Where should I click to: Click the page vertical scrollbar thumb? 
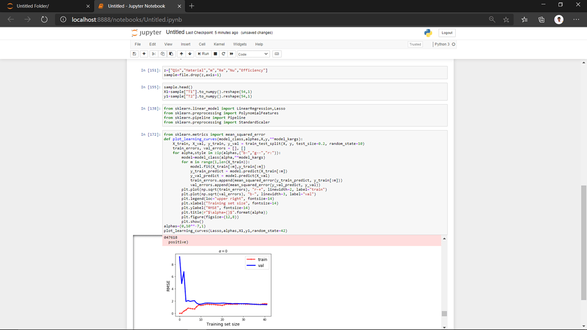(x=584, y=242)
